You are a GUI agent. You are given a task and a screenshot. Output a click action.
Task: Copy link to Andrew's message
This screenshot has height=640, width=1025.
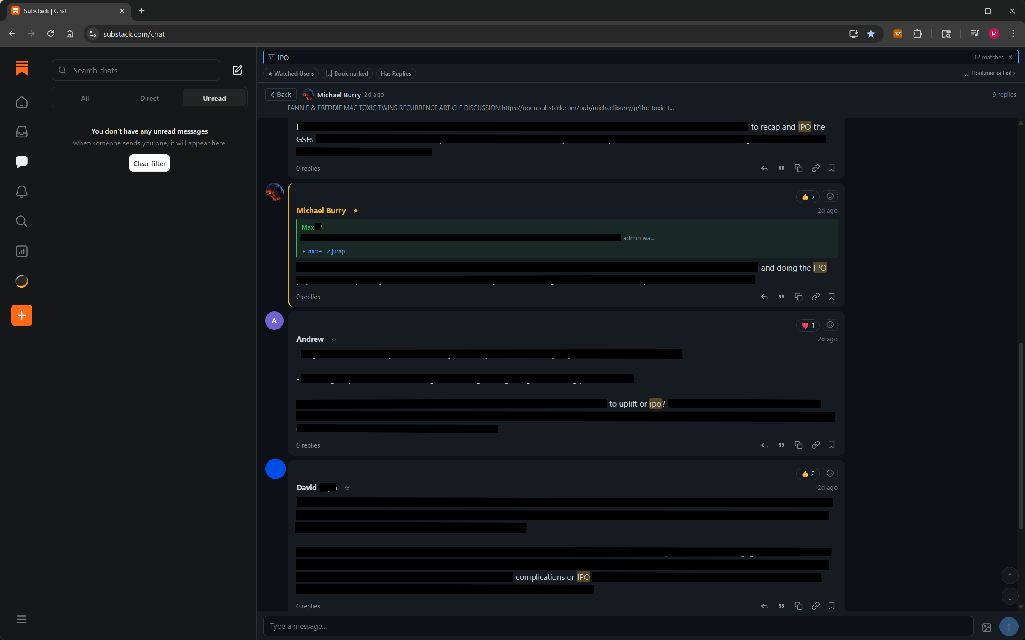pyautogui.click(x=815, y=445)
